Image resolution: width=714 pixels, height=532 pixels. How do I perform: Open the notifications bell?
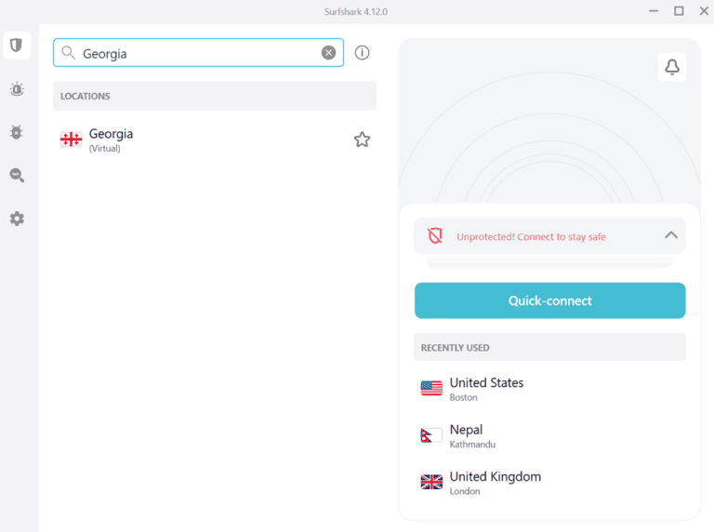[x=672, y=67]
